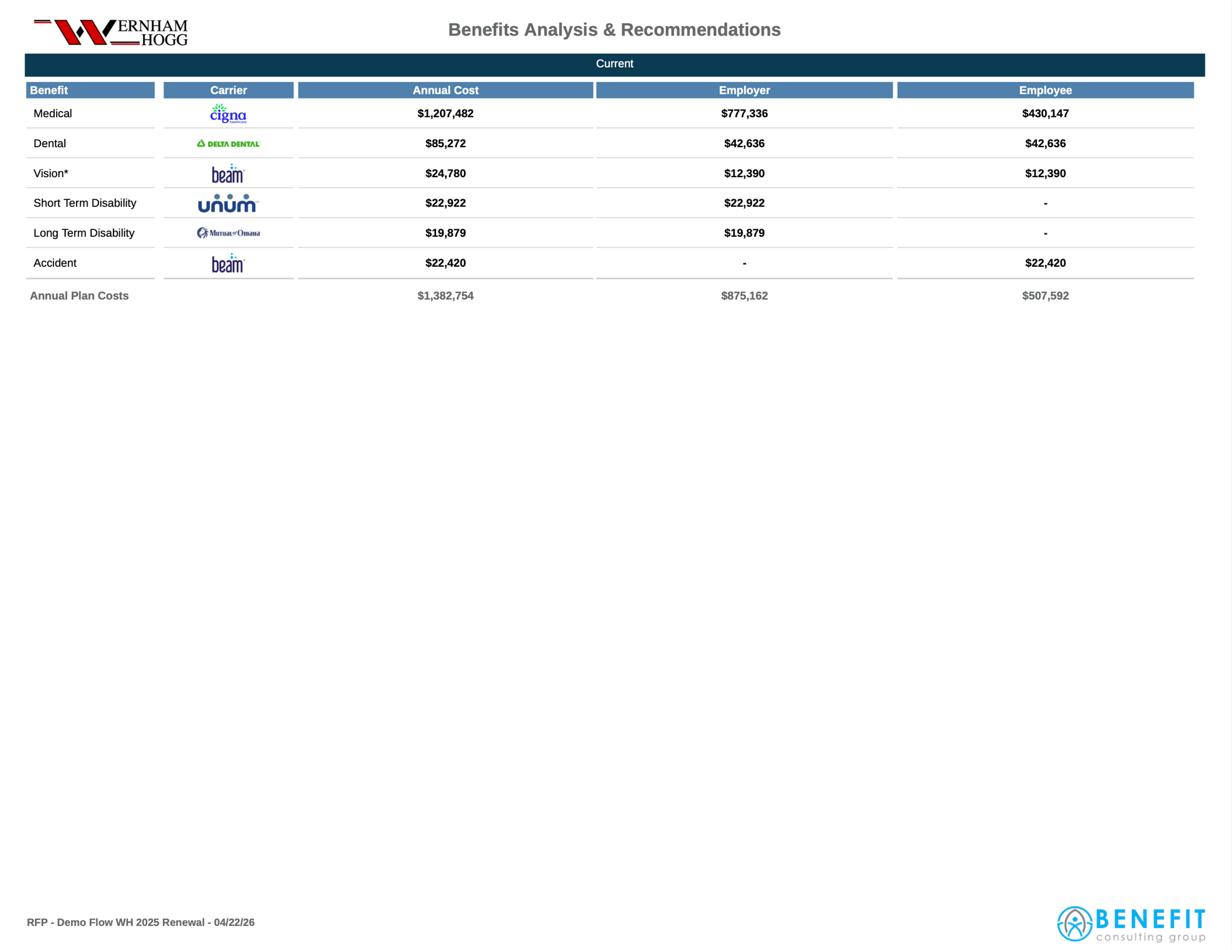Click Vision employer cost $12,390
This screenshot has height=950, width=1232.
click(x=745, y=174)
